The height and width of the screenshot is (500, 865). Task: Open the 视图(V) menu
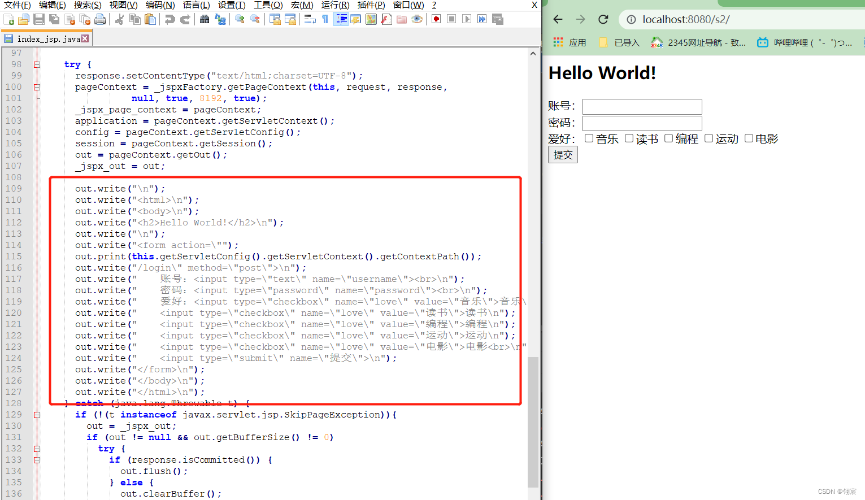click(x=123, y=5)
